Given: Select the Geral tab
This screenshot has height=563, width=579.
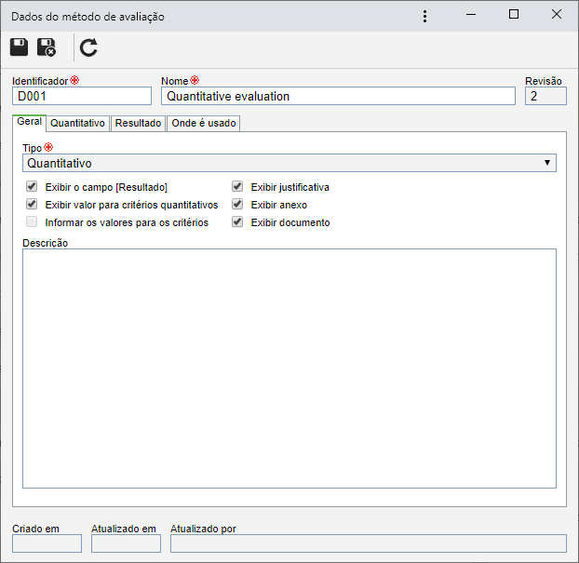Looking at the screenshot, I should point(29,122).
